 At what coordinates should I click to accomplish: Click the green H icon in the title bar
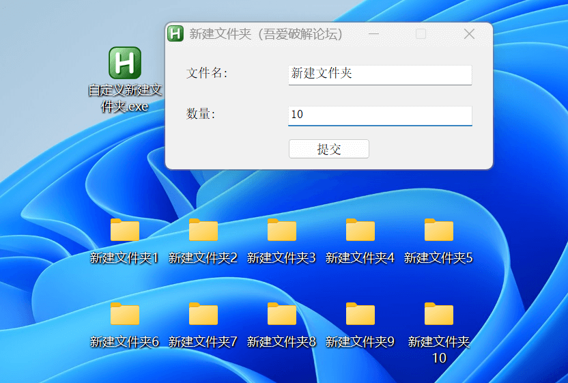coord(175,33)
